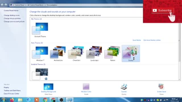This screenshot has width=182, height=102.
Task: Launch Firefox from the taskbar
Action: point(12,100)
